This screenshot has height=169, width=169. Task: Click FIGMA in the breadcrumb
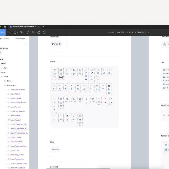[x=111, y=32]
